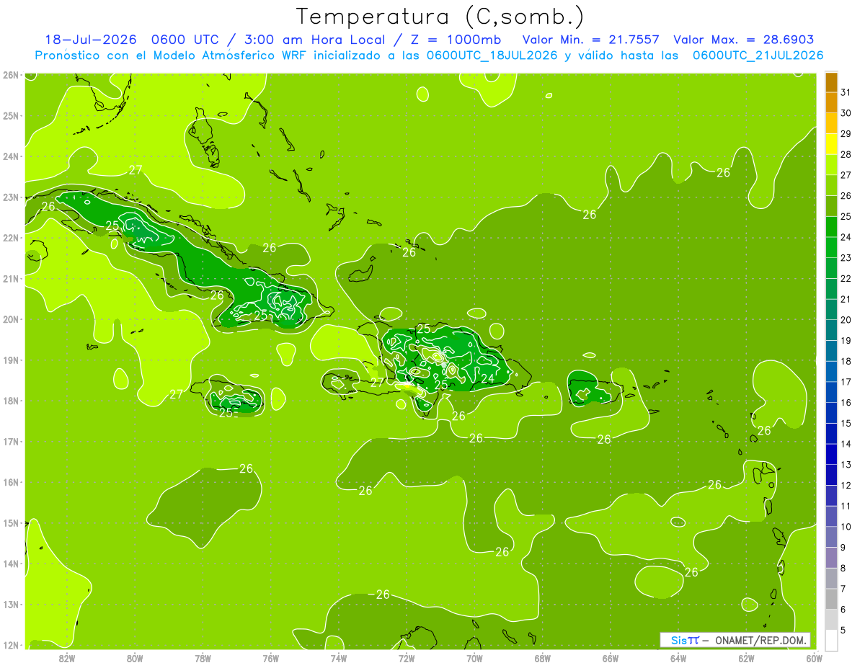The image size is (865, 668).
Task: Click the 13N latitude axis label
Action: coord(10,605)
